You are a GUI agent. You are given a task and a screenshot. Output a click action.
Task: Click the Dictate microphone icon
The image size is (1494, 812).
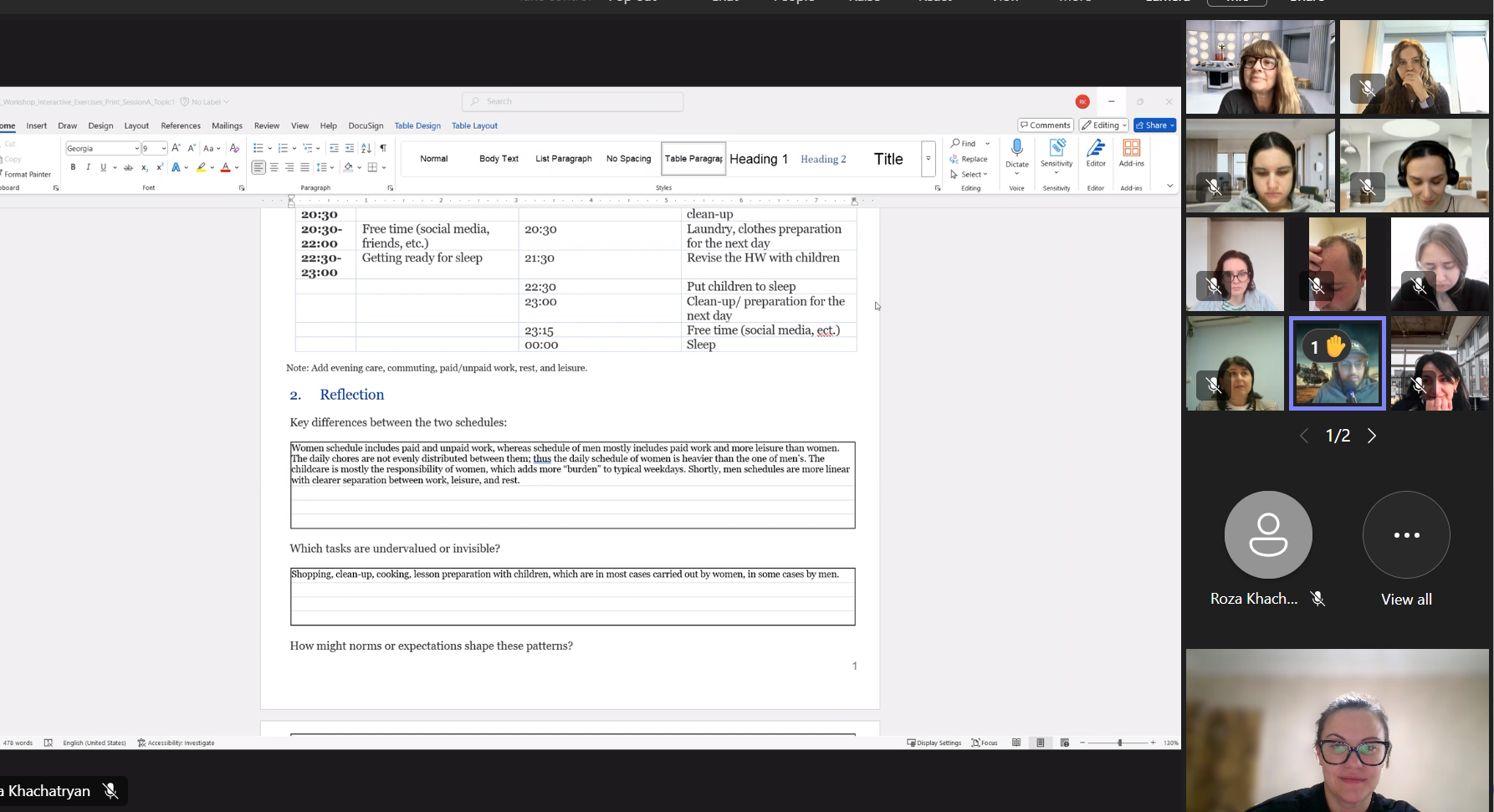point(1016,149)
